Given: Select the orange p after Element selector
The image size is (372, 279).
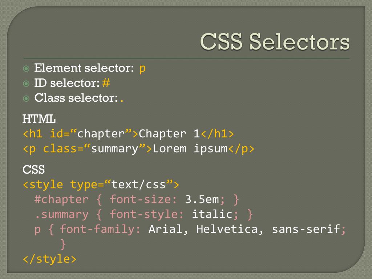Looking at the screenshot, I should coord(142,69).
